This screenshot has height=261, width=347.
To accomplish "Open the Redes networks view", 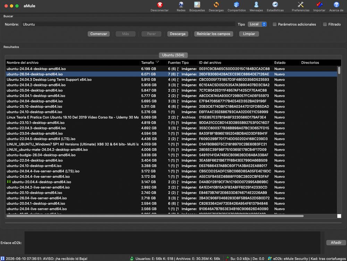I will pyautogui.click(x=181, y=7).
